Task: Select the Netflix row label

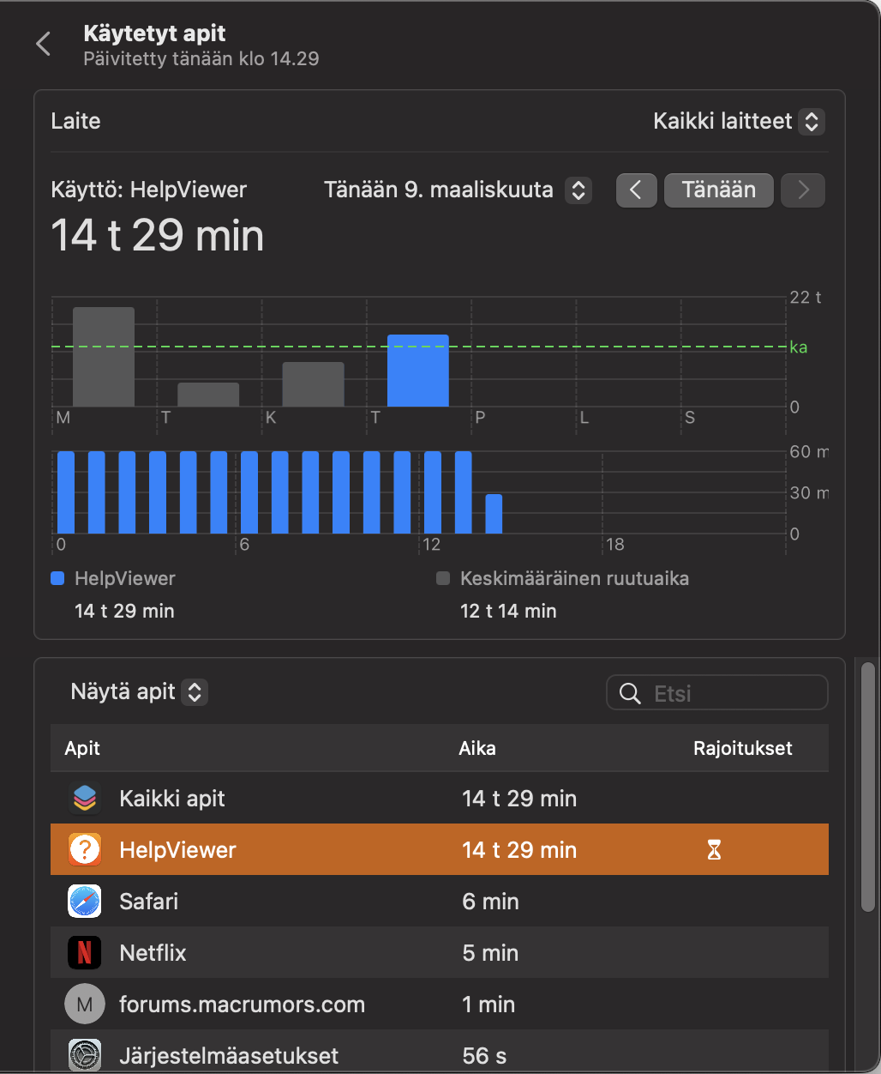Action: click(x=153, y=952)
